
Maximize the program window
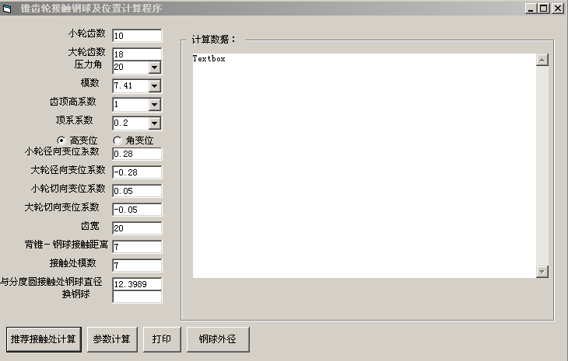pos(543,9)
